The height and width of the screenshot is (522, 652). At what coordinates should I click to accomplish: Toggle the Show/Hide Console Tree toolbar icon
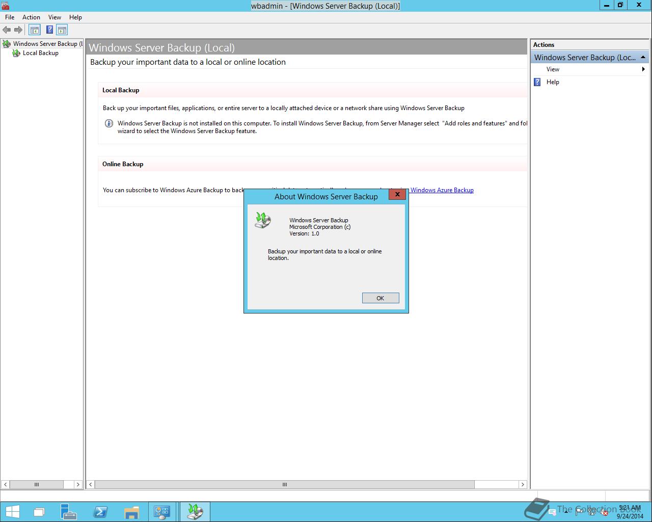(x=35, y=30)
